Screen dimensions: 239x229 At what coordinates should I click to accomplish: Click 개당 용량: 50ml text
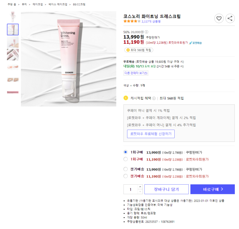[137, 217]
